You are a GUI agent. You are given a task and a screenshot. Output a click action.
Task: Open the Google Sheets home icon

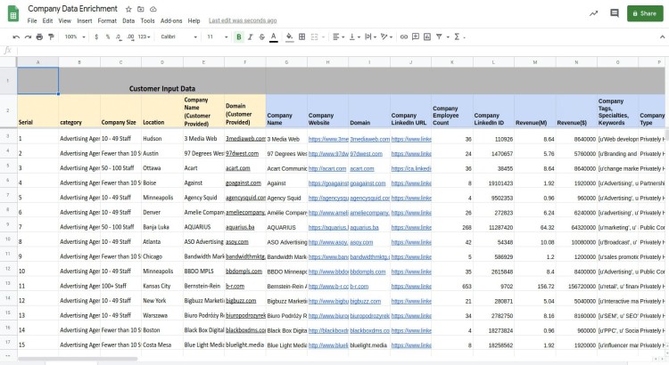13,13
